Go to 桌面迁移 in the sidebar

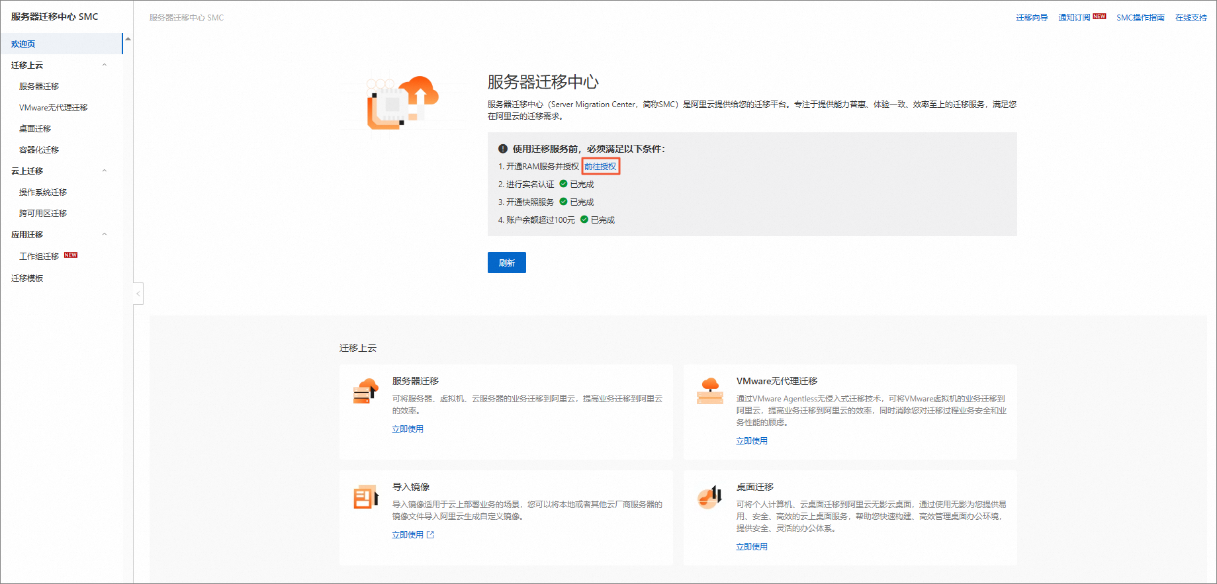[x=35, y=128]
